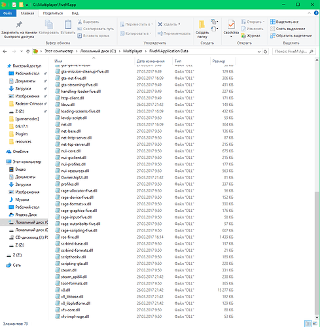320x327 pixels.
Task: Click Выделить все
Action: click(x=284, y=22)
